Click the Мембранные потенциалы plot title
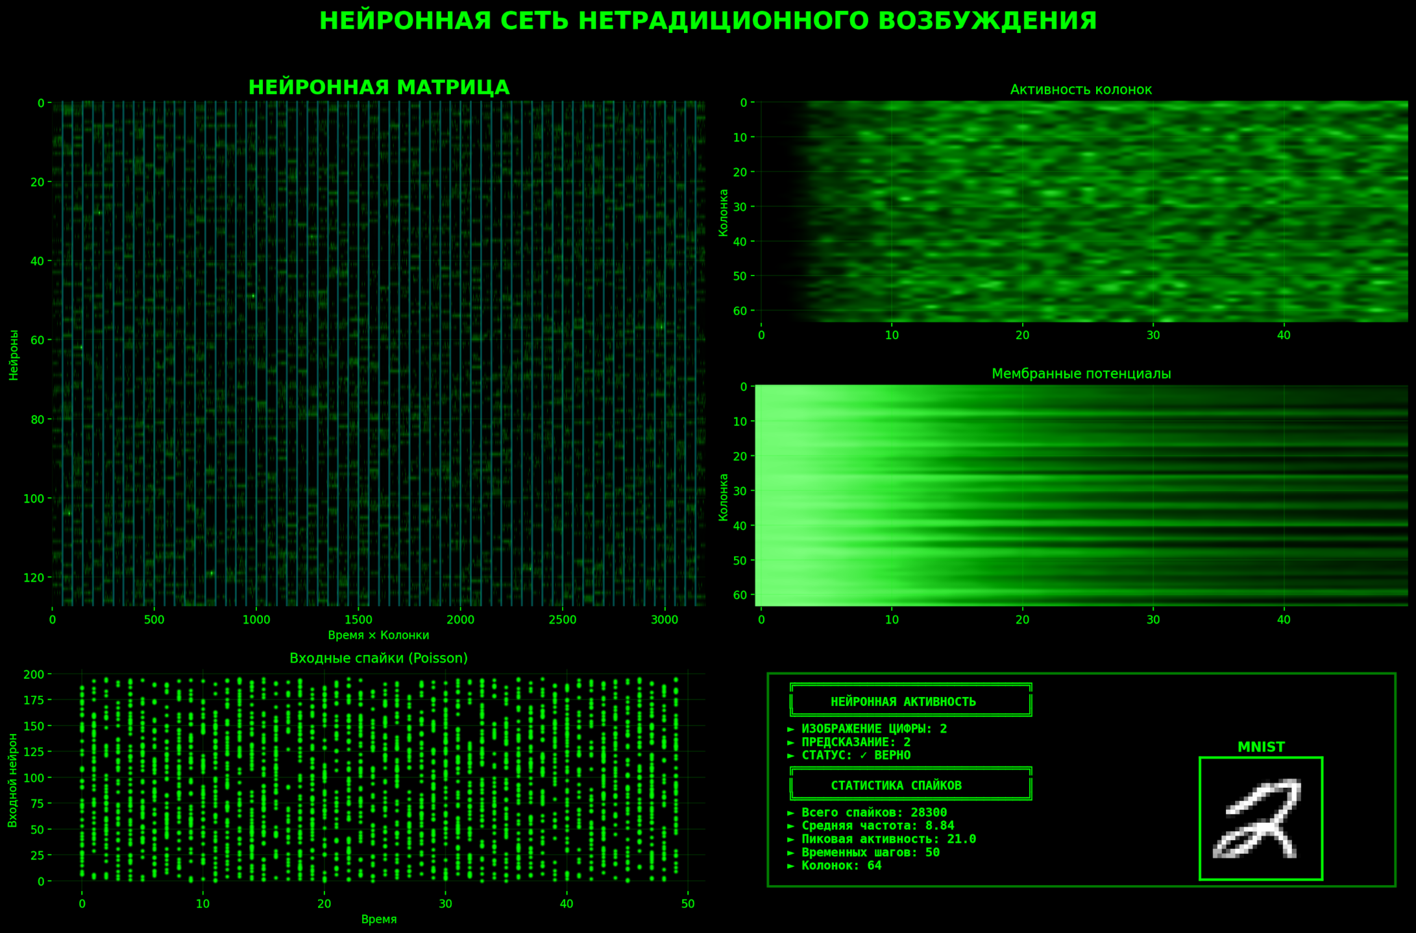Image resolution: width=1416 pixels, height=933 pixels. pyautogui.click(x=1080, y=373)
